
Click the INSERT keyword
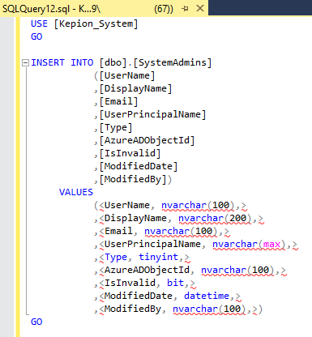coord(48,62)
